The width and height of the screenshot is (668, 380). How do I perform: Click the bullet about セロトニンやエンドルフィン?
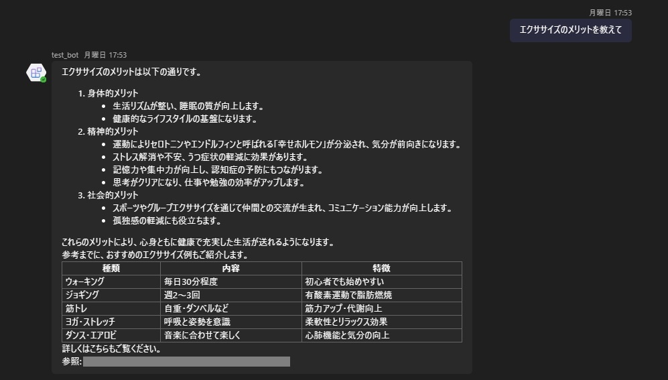click(x=287, y=144)
